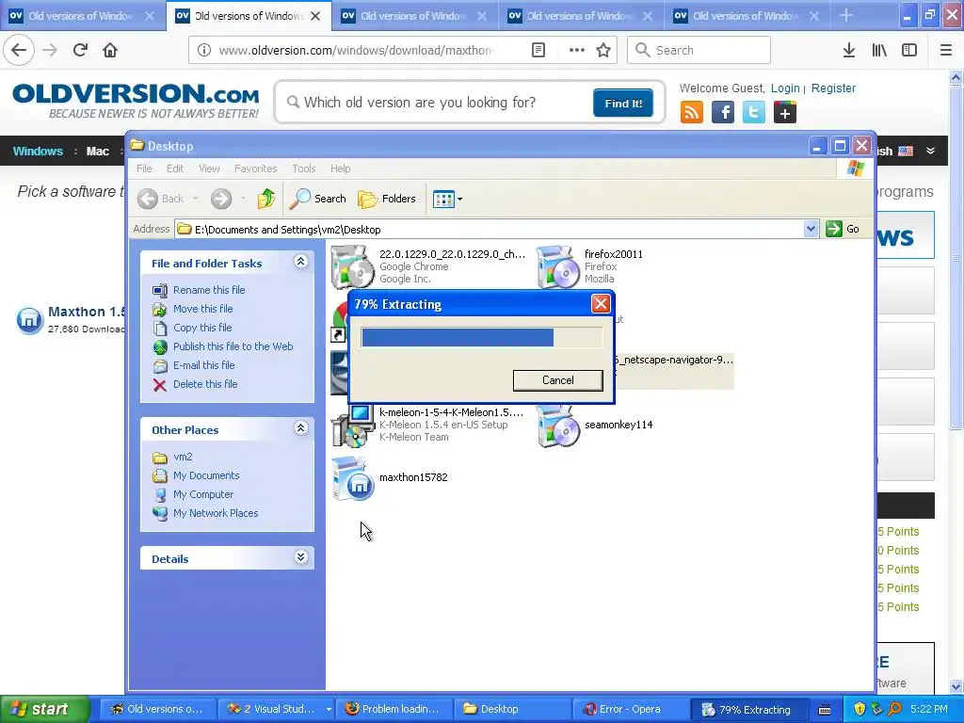Click the Facebook icon on OldVersion
Viewport: 964px width, 723px height.
pos(723,113)
